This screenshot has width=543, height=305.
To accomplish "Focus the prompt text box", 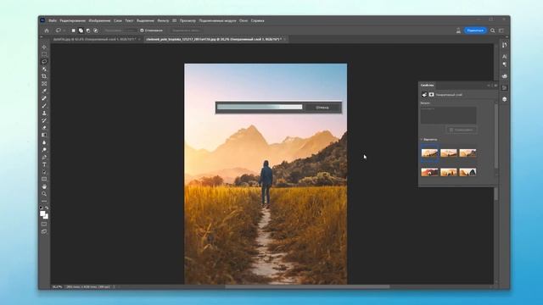I will [x=449, y=115].
